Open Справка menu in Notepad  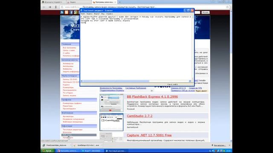(x=109, y=14)
